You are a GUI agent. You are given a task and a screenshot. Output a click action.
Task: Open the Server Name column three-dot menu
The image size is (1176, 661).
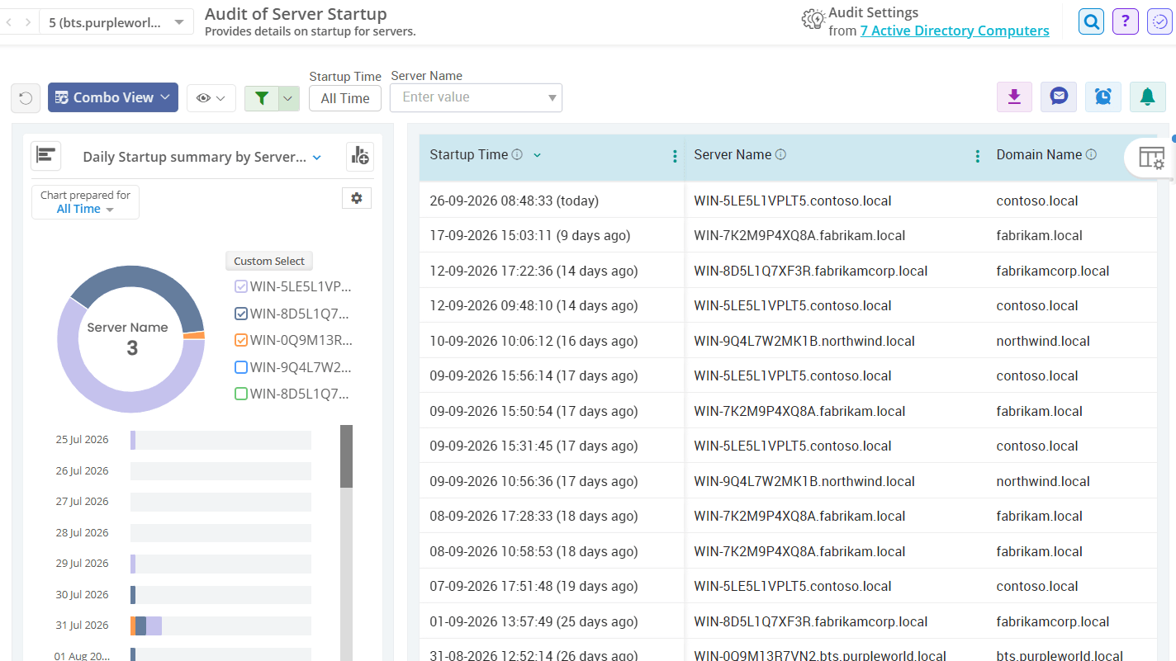tap(978, 156)
